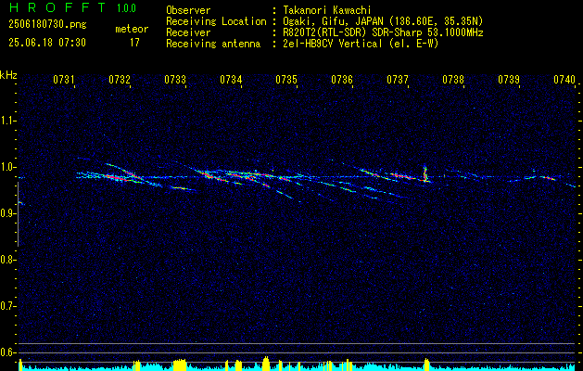583x371 pixels.
Task: Click the 0739 time marker
Action: [x=509, y=80]
